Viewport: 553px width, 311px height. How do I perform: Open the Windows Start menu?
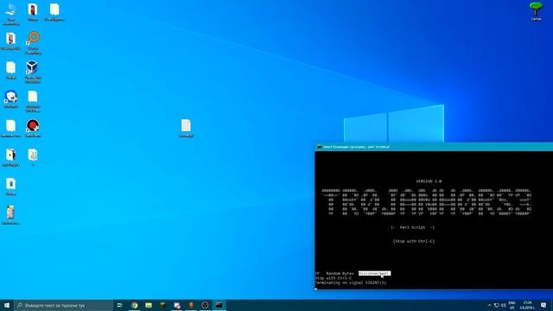7,305
